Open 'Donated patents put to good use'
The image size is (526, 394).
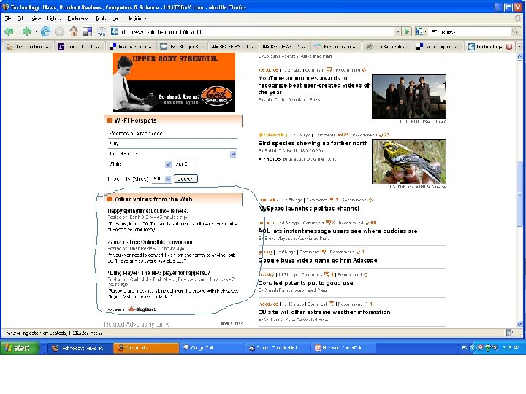point(305,283)
